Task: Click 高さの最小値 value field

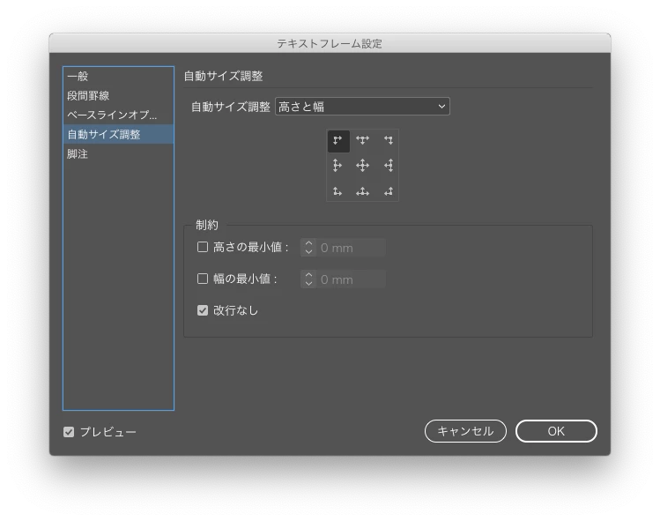Action: pyautogui.click(x=351, y=248)
